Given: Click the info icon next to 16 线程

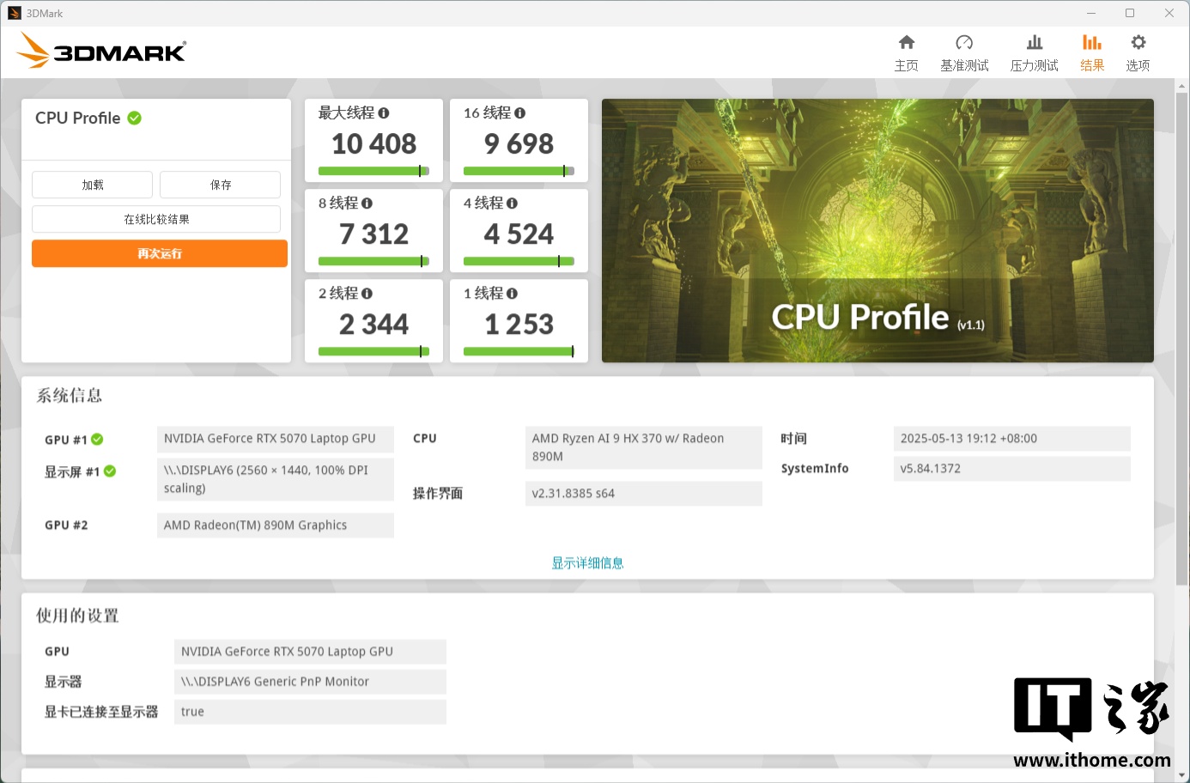Looking at the screenshot, I should tap(519, 113).
